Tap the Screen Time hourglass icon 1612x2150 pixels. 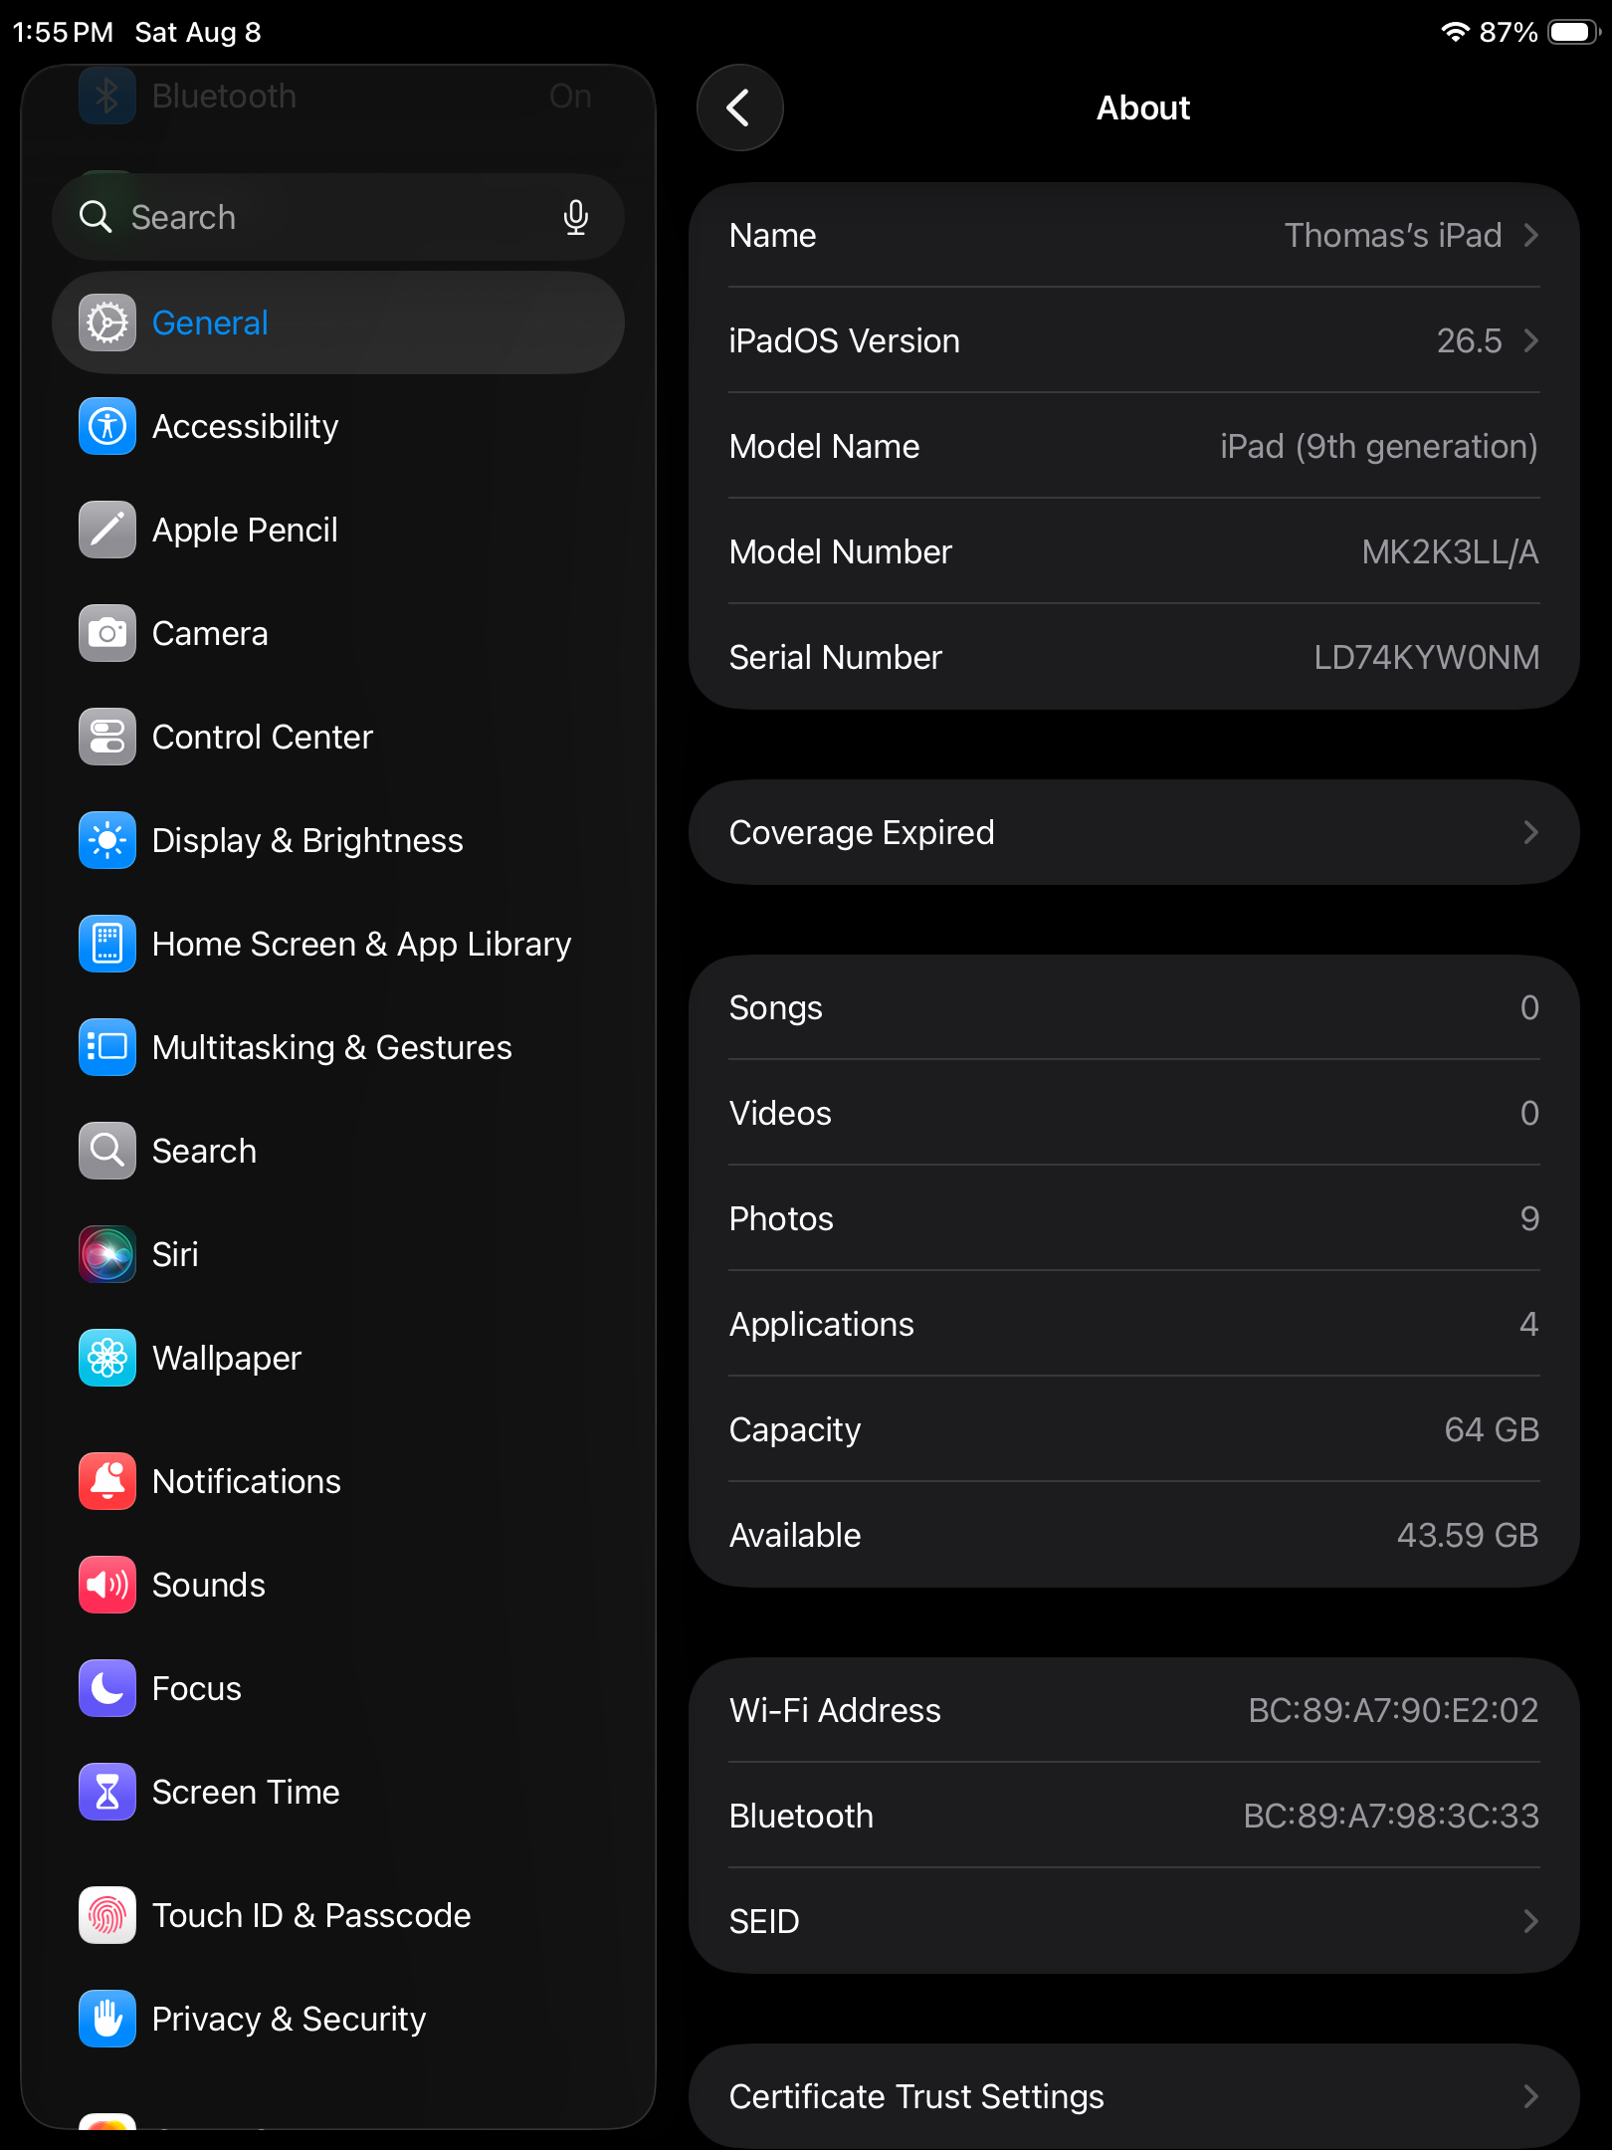107,1792
